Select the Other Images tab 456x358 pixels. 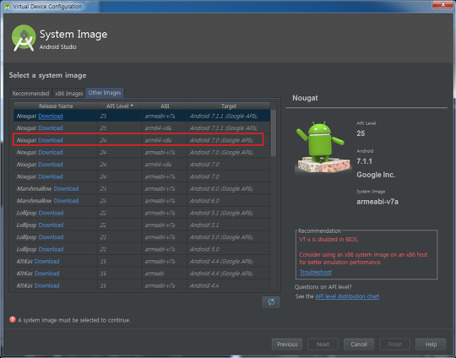click(105, 93)
